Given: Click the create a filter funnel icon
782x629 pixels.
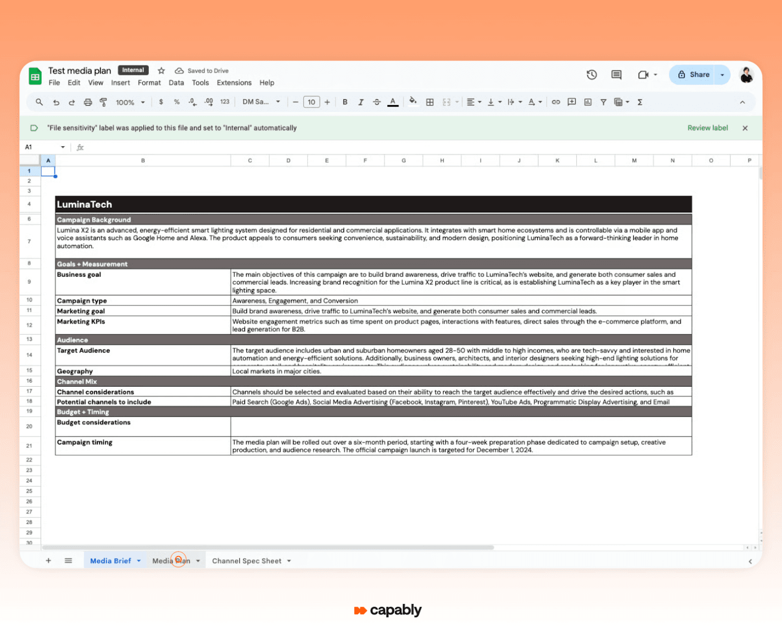Looking at the screenshot, I should click(x=604, y=102).
